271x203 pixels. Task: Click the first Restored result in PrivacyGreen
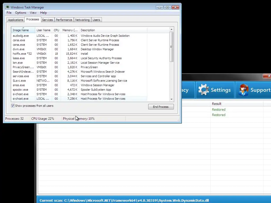pyautogui.click(x=219, y=110)
